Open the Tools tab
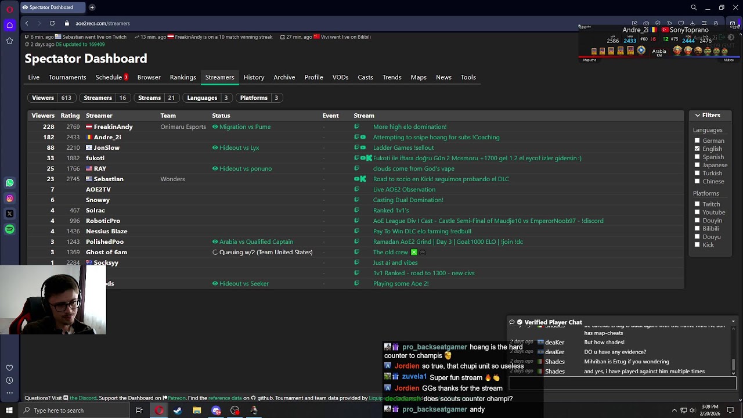This screenshot has height=418, width=743. point(468,77)
